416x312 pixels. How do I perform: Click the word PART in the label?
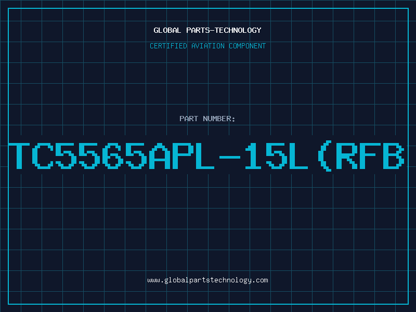tap(189, 119)
